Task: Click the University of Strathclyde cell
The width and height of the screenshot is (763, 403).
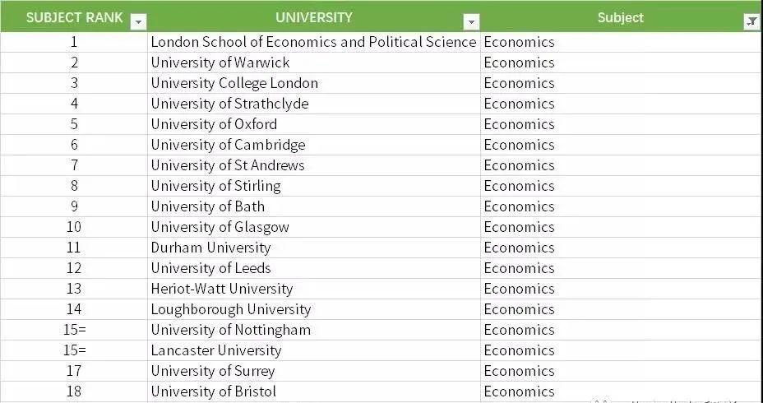Action: coord(314,104)
